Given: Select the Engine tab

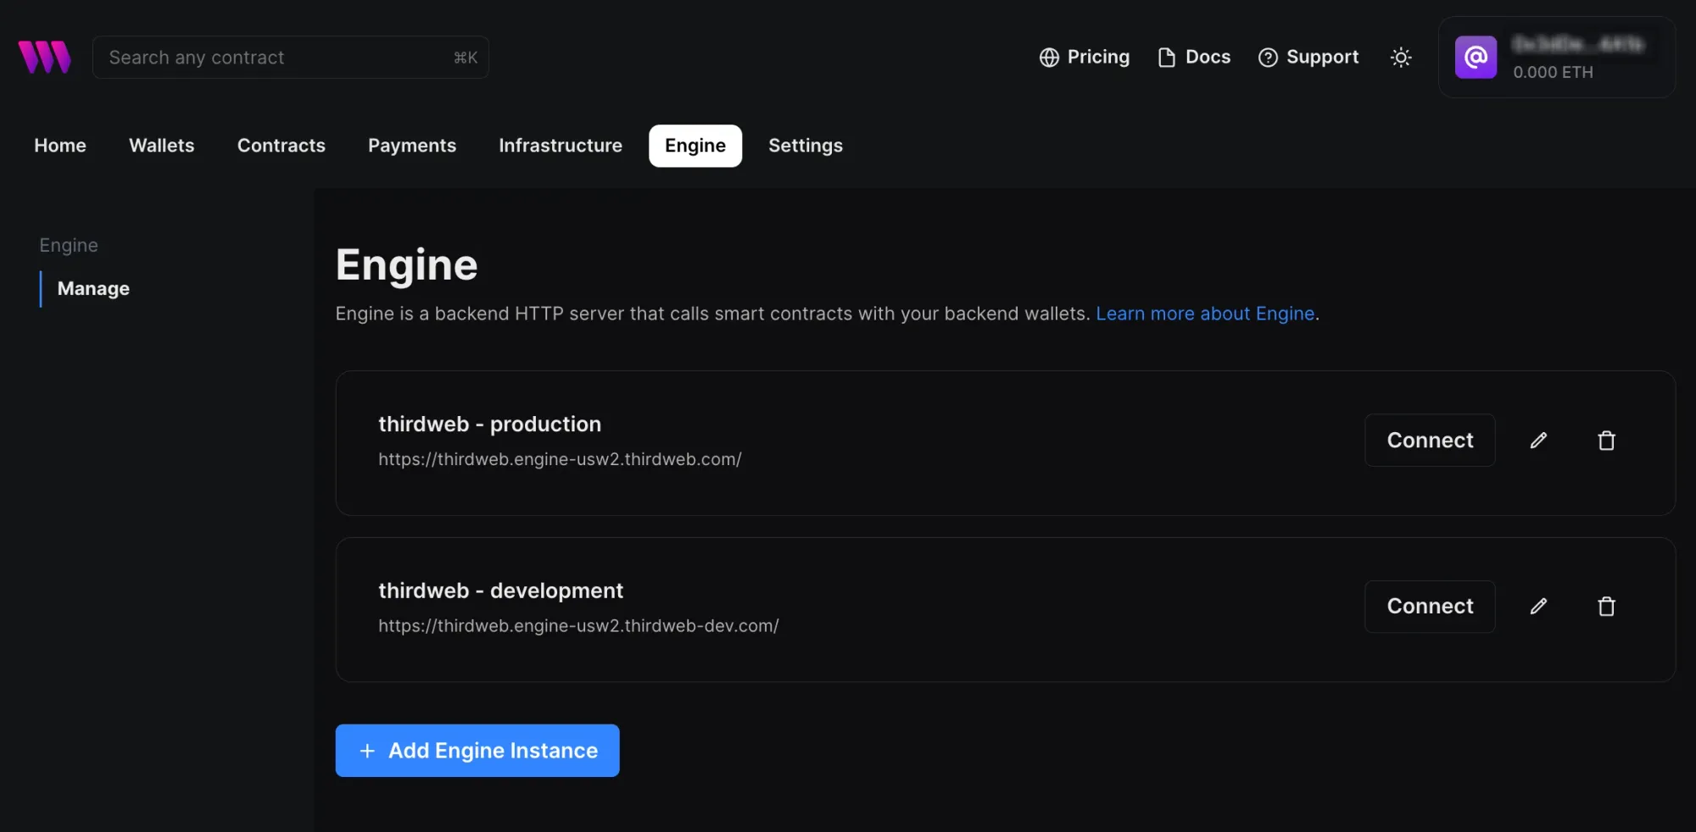Looking at the screenshot, I should point(695,146).
